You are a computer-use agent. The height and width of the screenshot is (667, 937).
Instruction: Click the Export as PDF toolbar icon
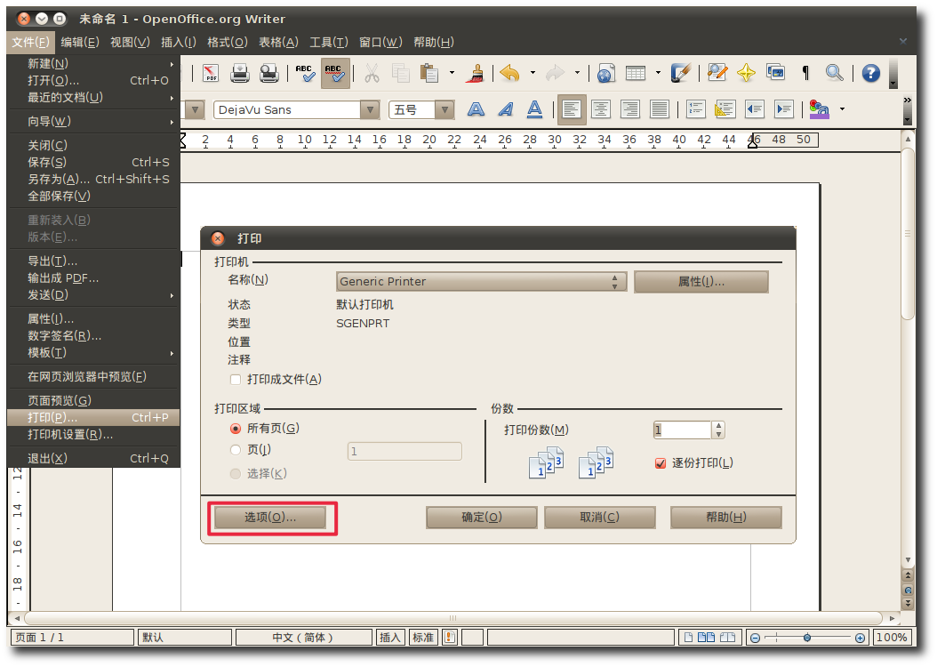(x=211, y=74)
